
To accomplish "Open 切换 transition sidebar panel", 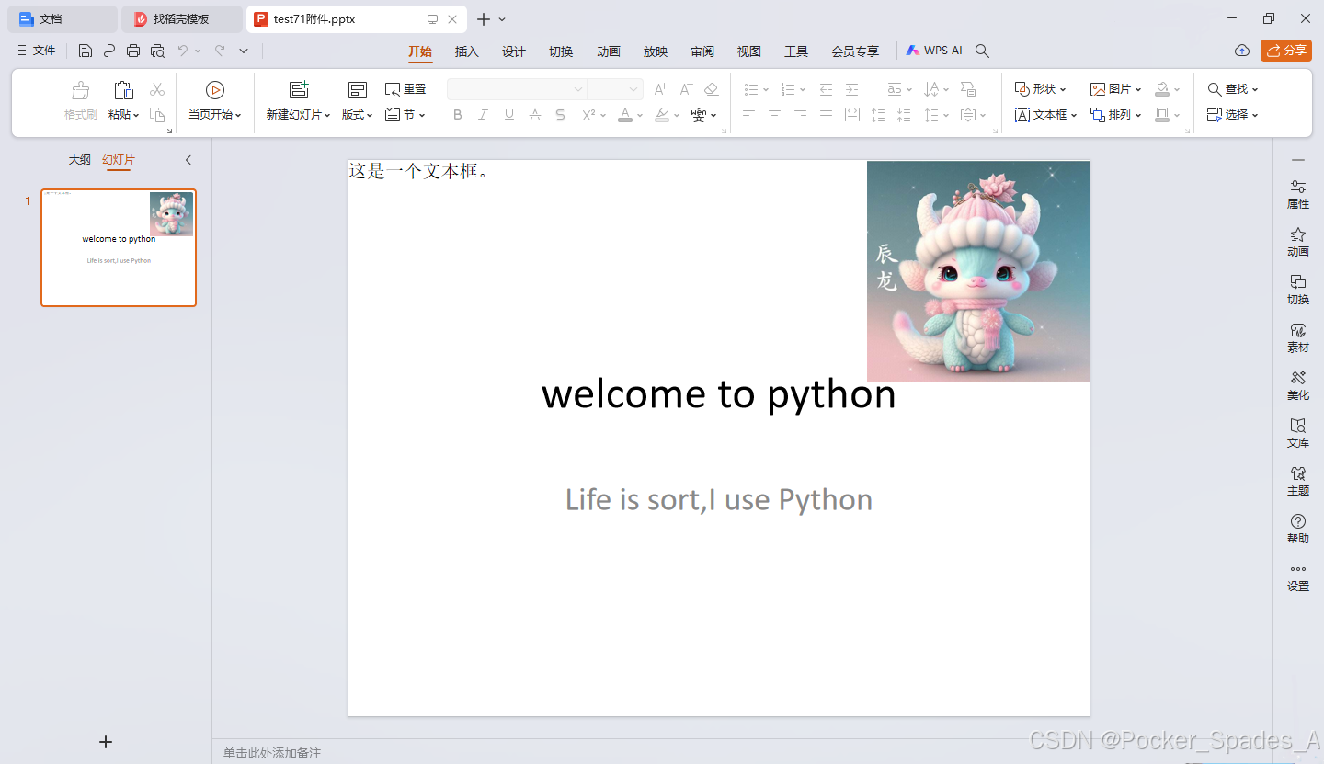I will [x=1298, y=290].
